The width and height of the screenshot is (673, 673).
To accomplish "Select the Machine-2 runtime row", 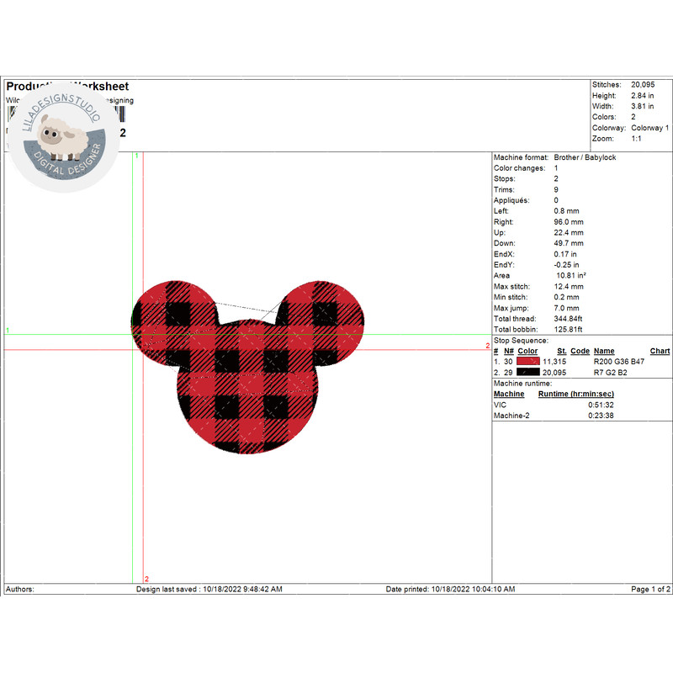I will 555,415.
